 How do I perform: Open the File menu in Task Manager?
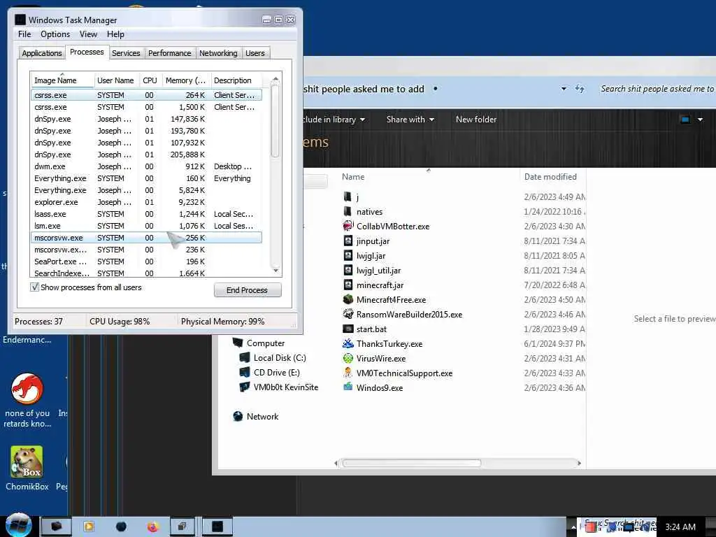[24, 34]
